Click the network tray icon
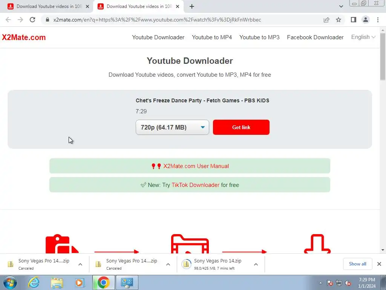 pyautogui.click(x=339, y=283)
